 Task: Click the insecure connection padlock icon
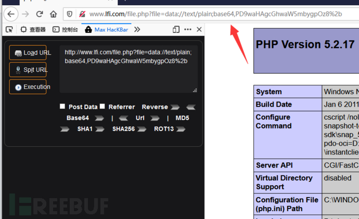[x=82, y=14]
